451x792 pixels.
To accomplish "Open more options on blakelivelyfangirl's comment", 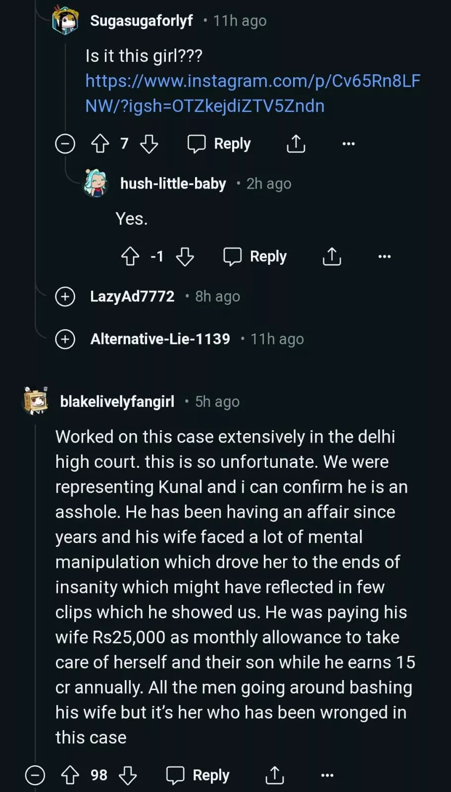I will 327,775.
